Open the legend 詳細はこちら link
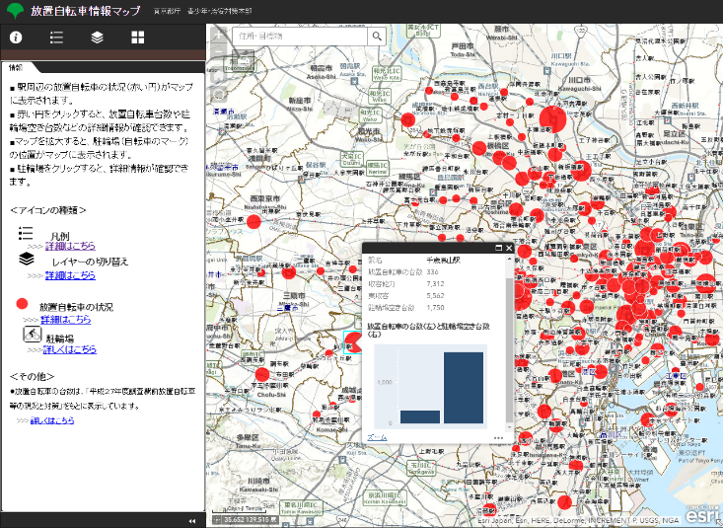Screen dimensions: 723x528 [70, 245]
